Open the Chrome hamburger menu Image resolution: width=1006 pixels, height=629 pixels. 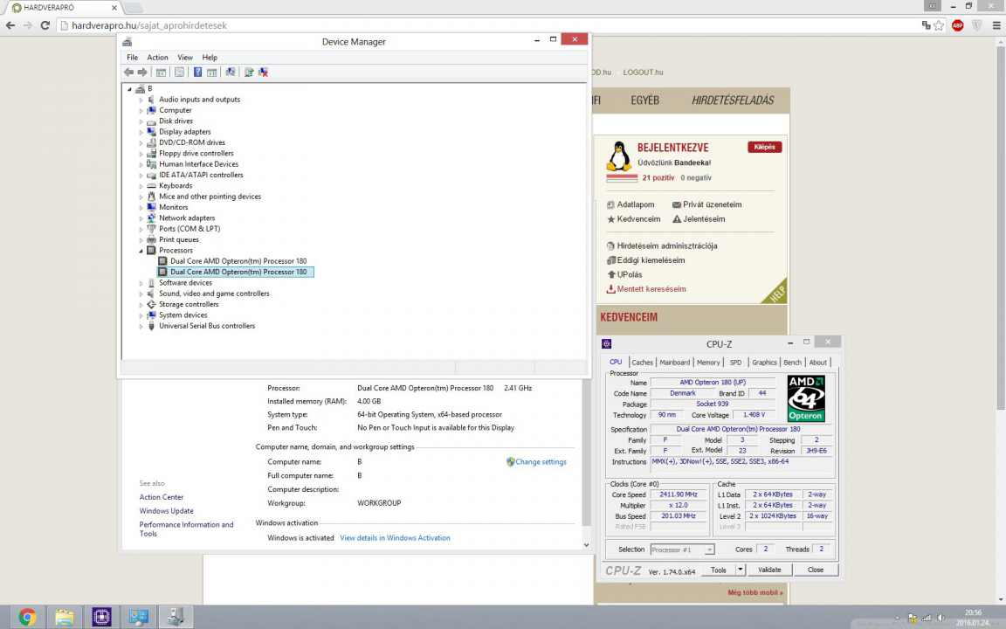click(996, 25)
